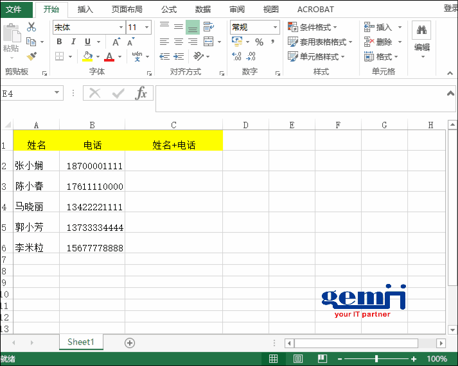Toggle Wrap Text
This screenshot has width=458, height=366.
[x=209, y=27]
